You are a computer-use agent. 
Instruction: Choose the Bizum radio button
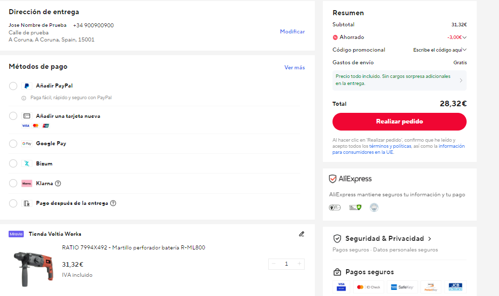pyautogui.click(x=13, y=163)
